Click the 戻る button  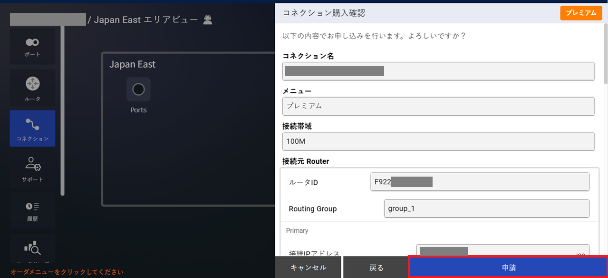click(376, 268)
